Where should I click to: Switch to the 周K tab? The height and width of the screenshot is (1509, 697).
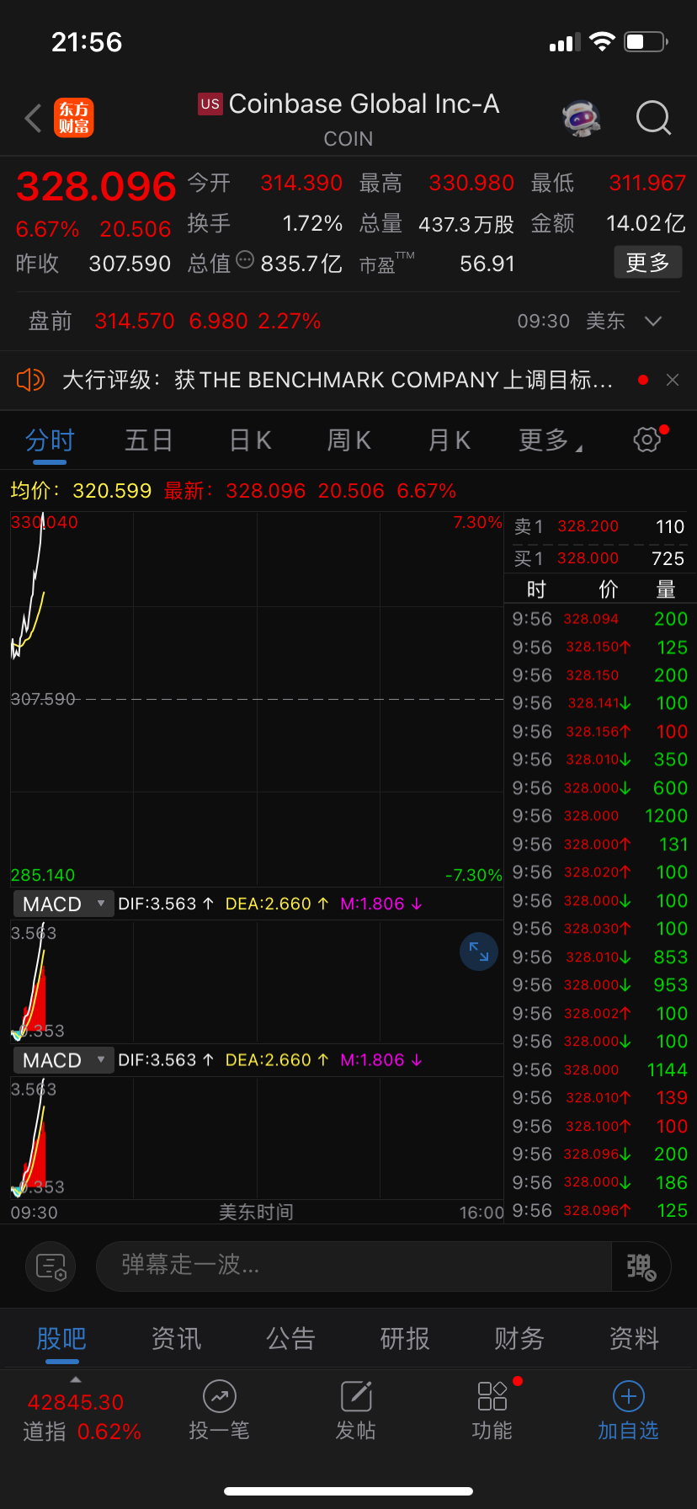coord(349,440)
